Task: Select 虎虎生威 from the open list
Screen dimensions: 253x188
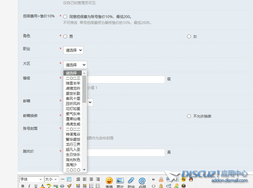Action: [73, 124]
